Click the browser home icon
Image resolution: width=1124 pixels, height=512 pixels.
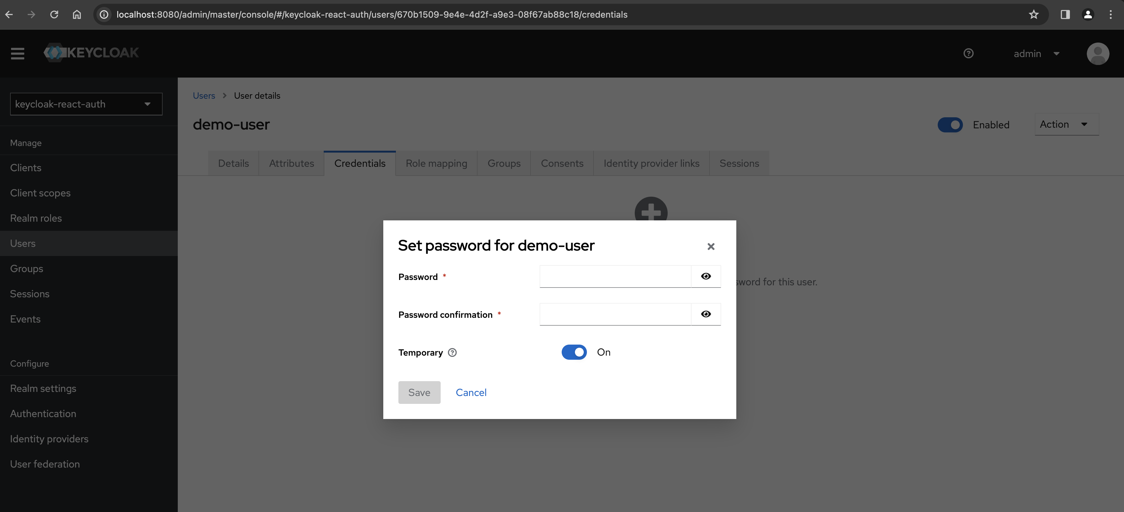point(77,15)
